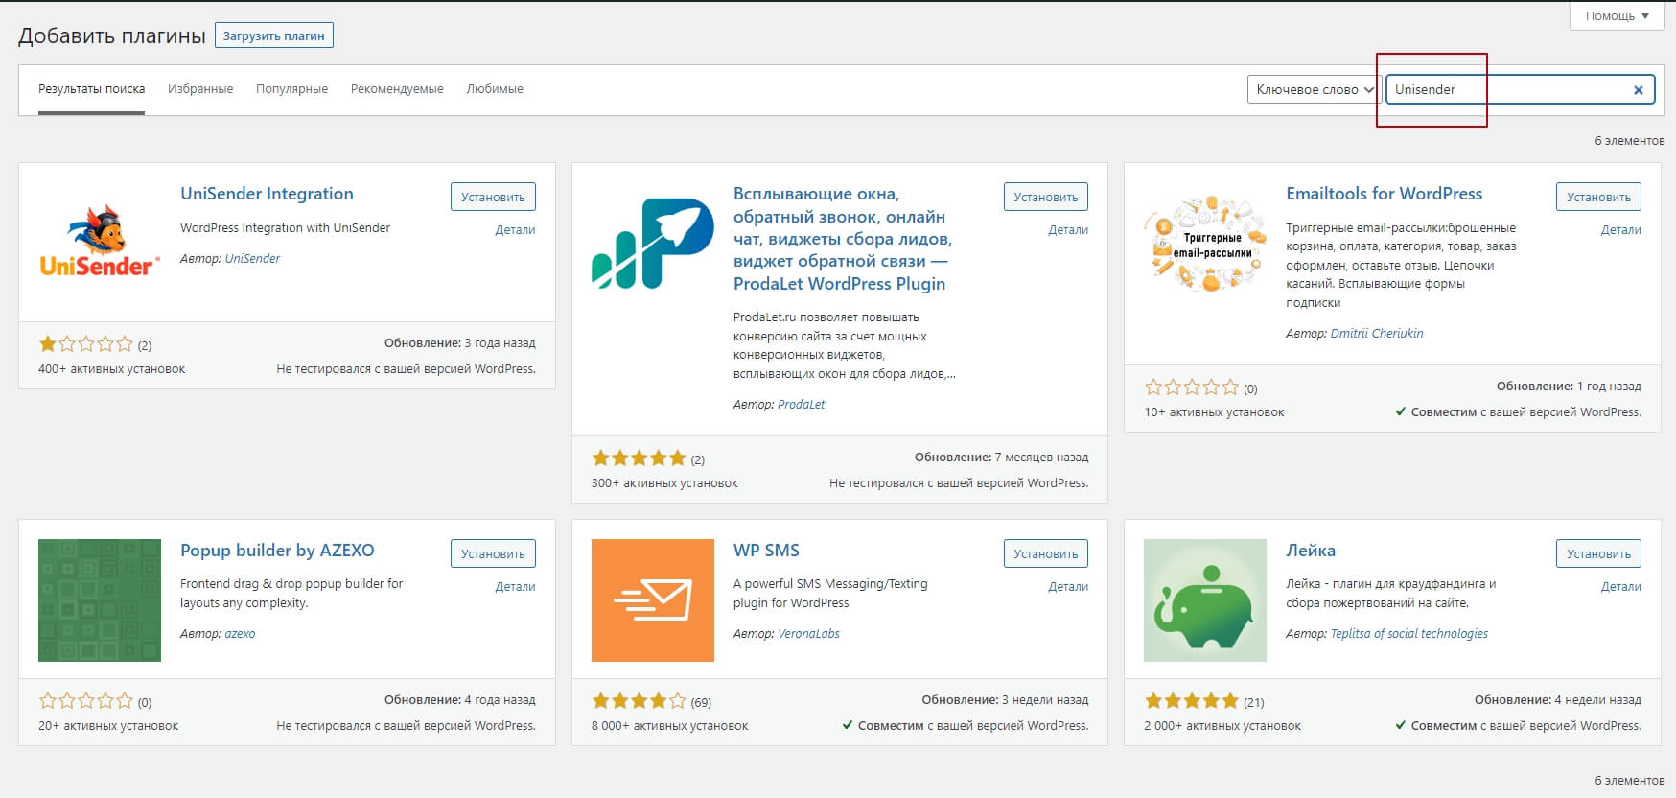The width and height of the screenshot is (1676, 798).
Task: Click 'WordPress Integration with UniSender' description
Action: 286,228
